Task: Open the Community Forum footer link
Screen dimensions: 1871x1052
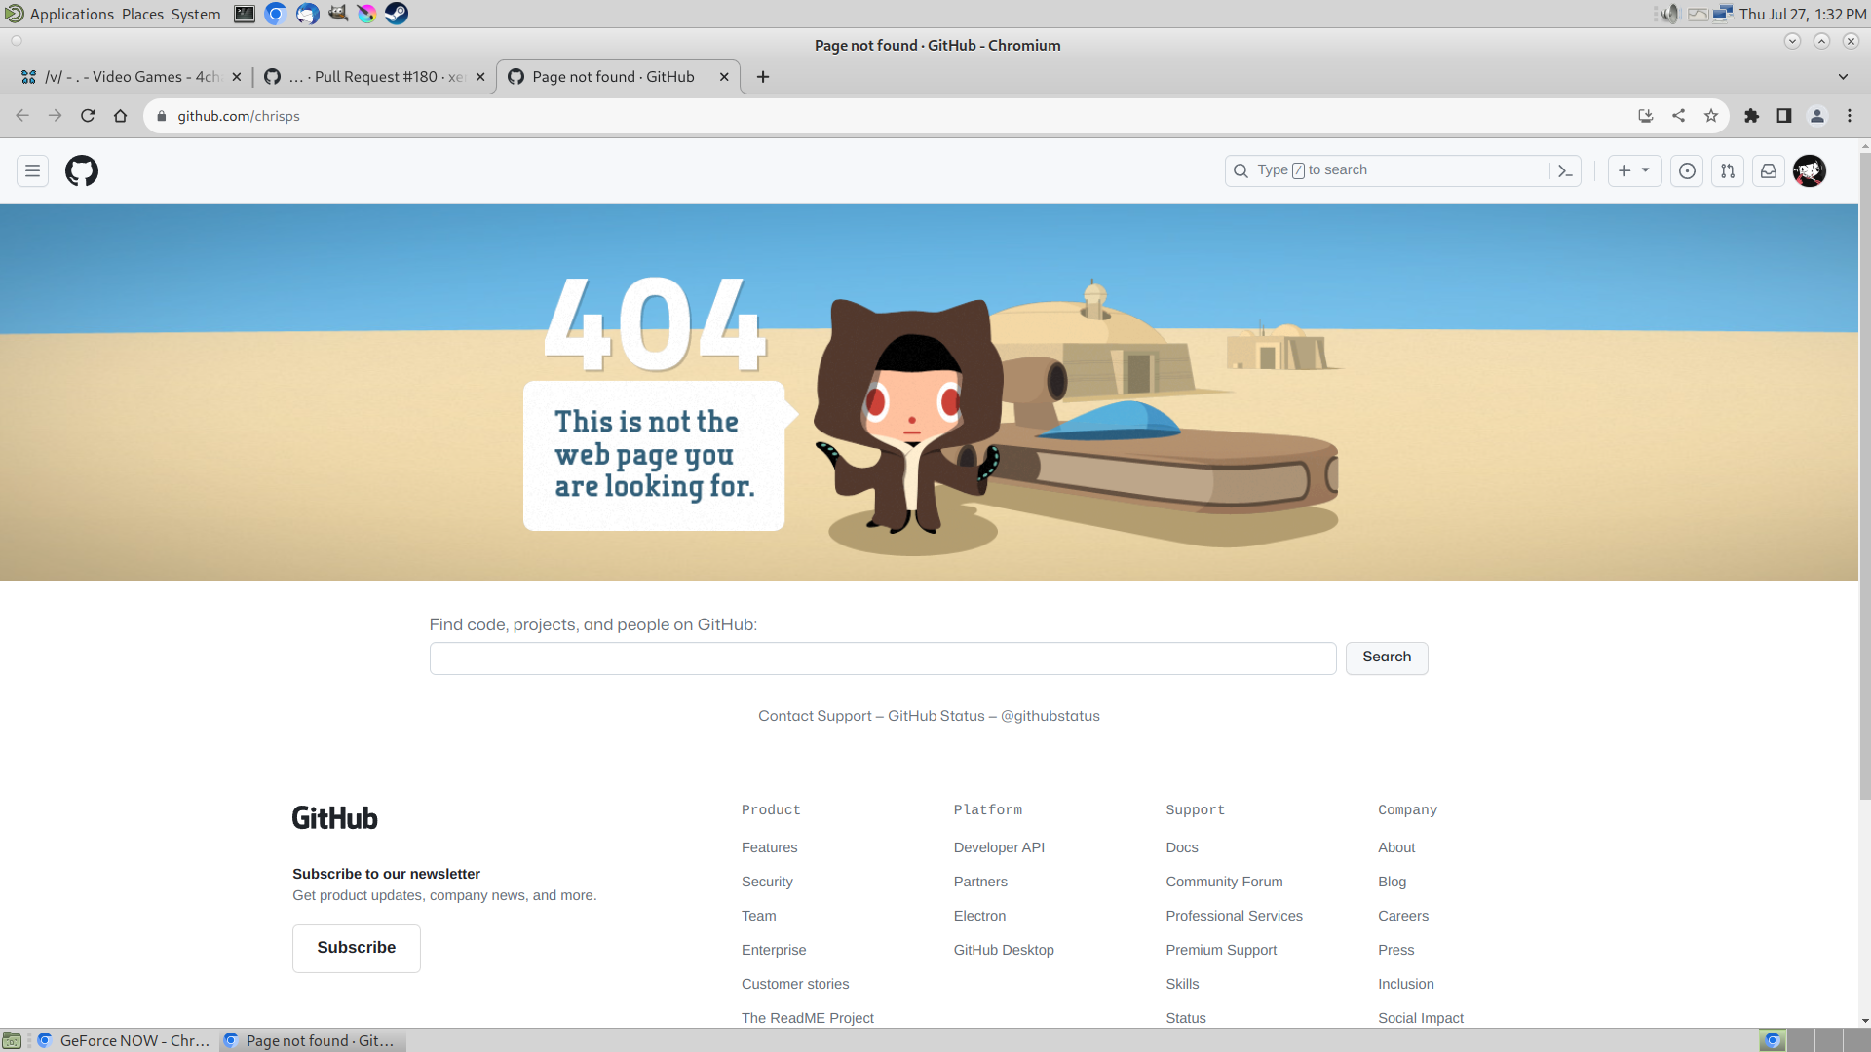Action: pyautogui.click(x=1224, y=882)
